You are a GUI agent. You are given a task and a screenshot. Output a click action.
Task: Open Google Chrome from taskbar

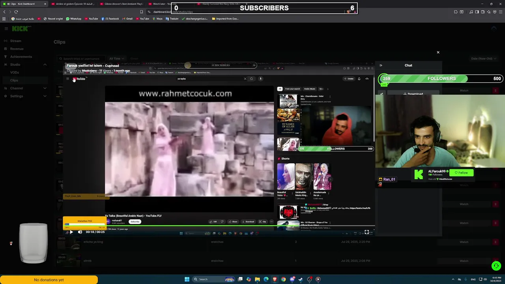283,279
